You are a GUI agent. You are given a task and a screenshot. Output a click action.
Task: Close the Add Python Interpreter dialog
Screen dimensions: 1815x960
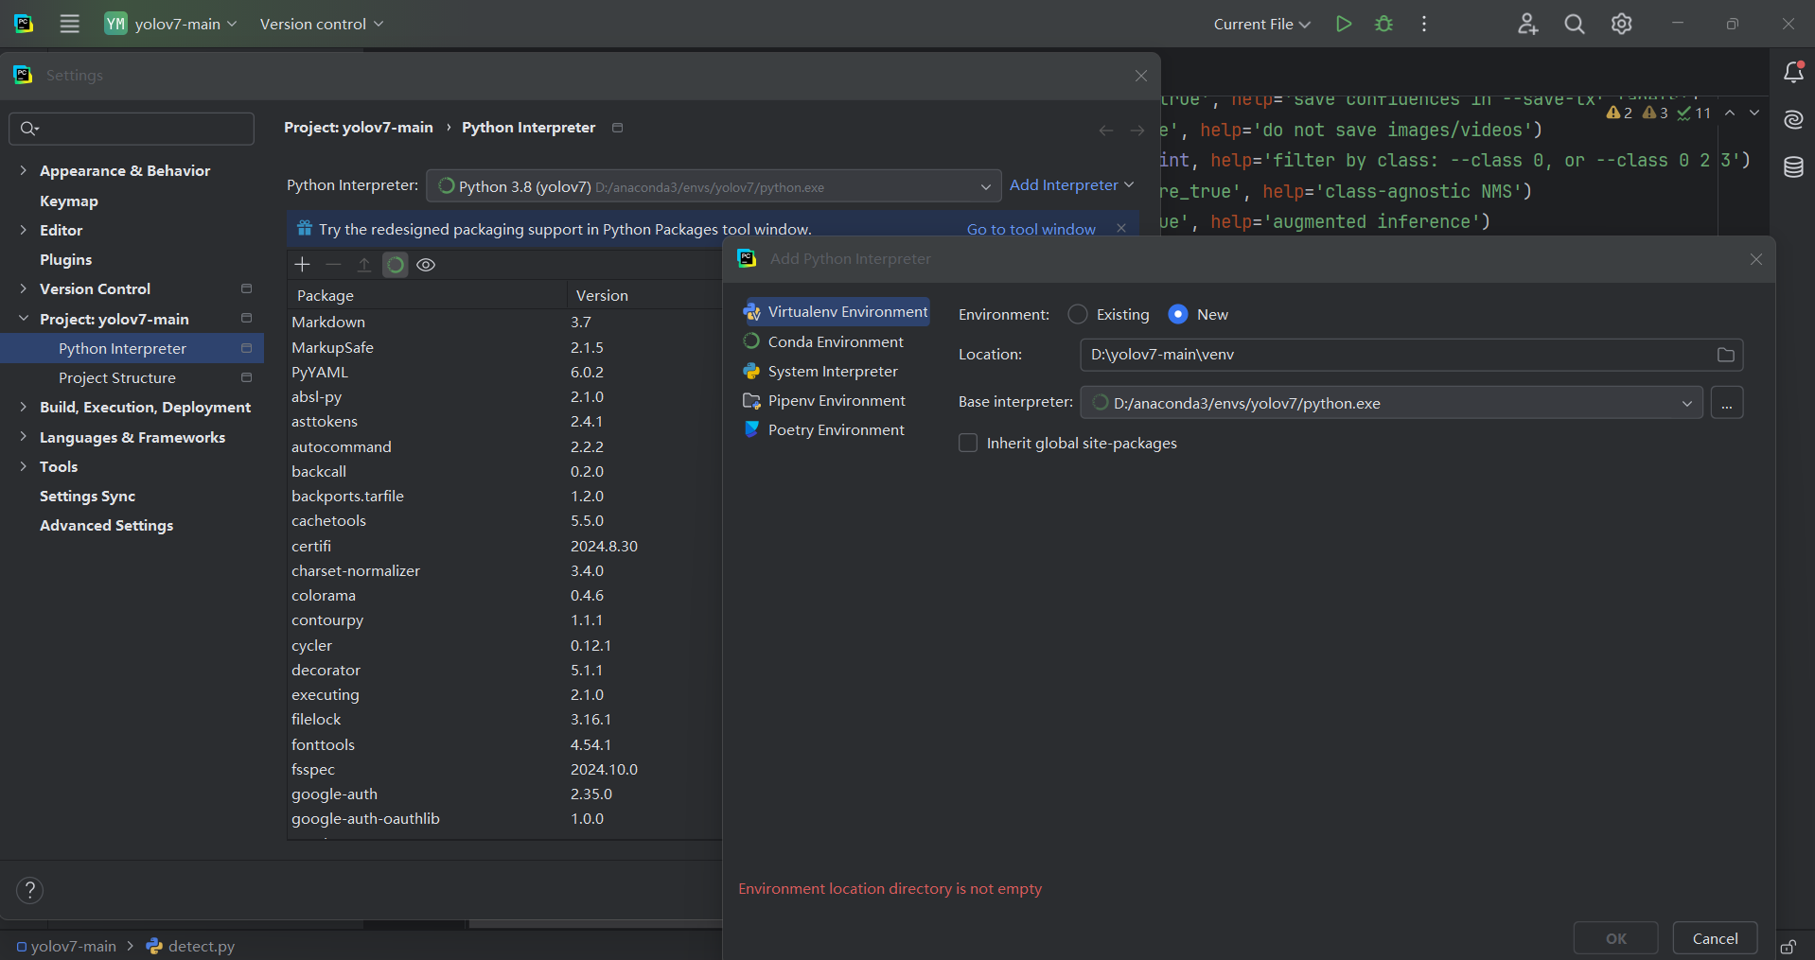coord(1756,259)
